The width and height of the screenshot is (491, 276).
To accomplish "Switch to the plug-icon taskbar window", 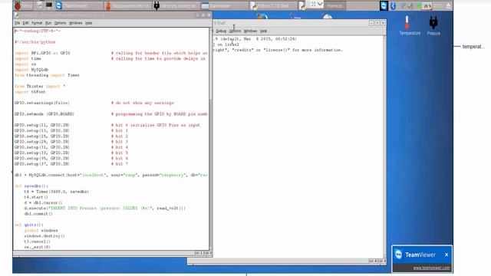I will tap(176, 5).
